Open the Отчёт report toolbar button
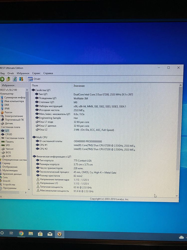 34,79
